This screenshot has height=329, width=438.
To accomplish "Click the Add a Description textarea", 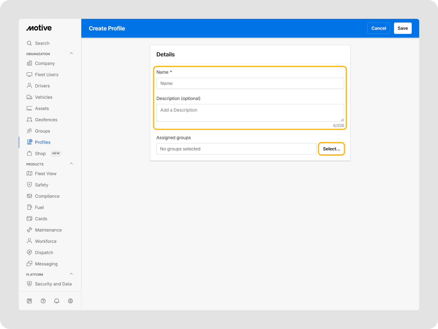I will pyautogui.click(x=250, y=113).
